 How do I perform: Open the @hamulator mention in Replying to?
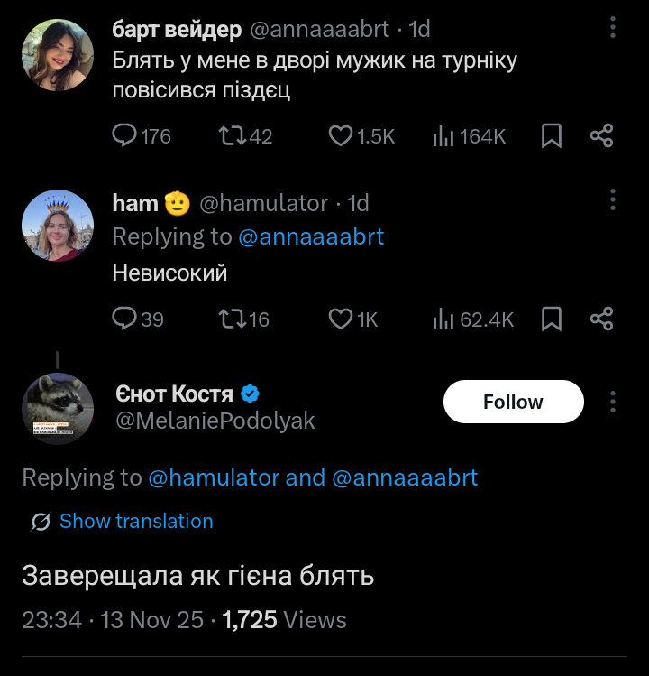213,477
